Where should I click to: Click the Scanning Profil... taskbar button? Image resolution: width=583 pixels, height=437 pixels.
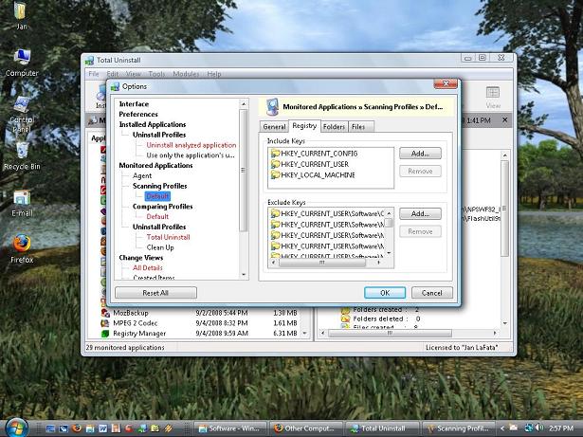coord(459,428)
